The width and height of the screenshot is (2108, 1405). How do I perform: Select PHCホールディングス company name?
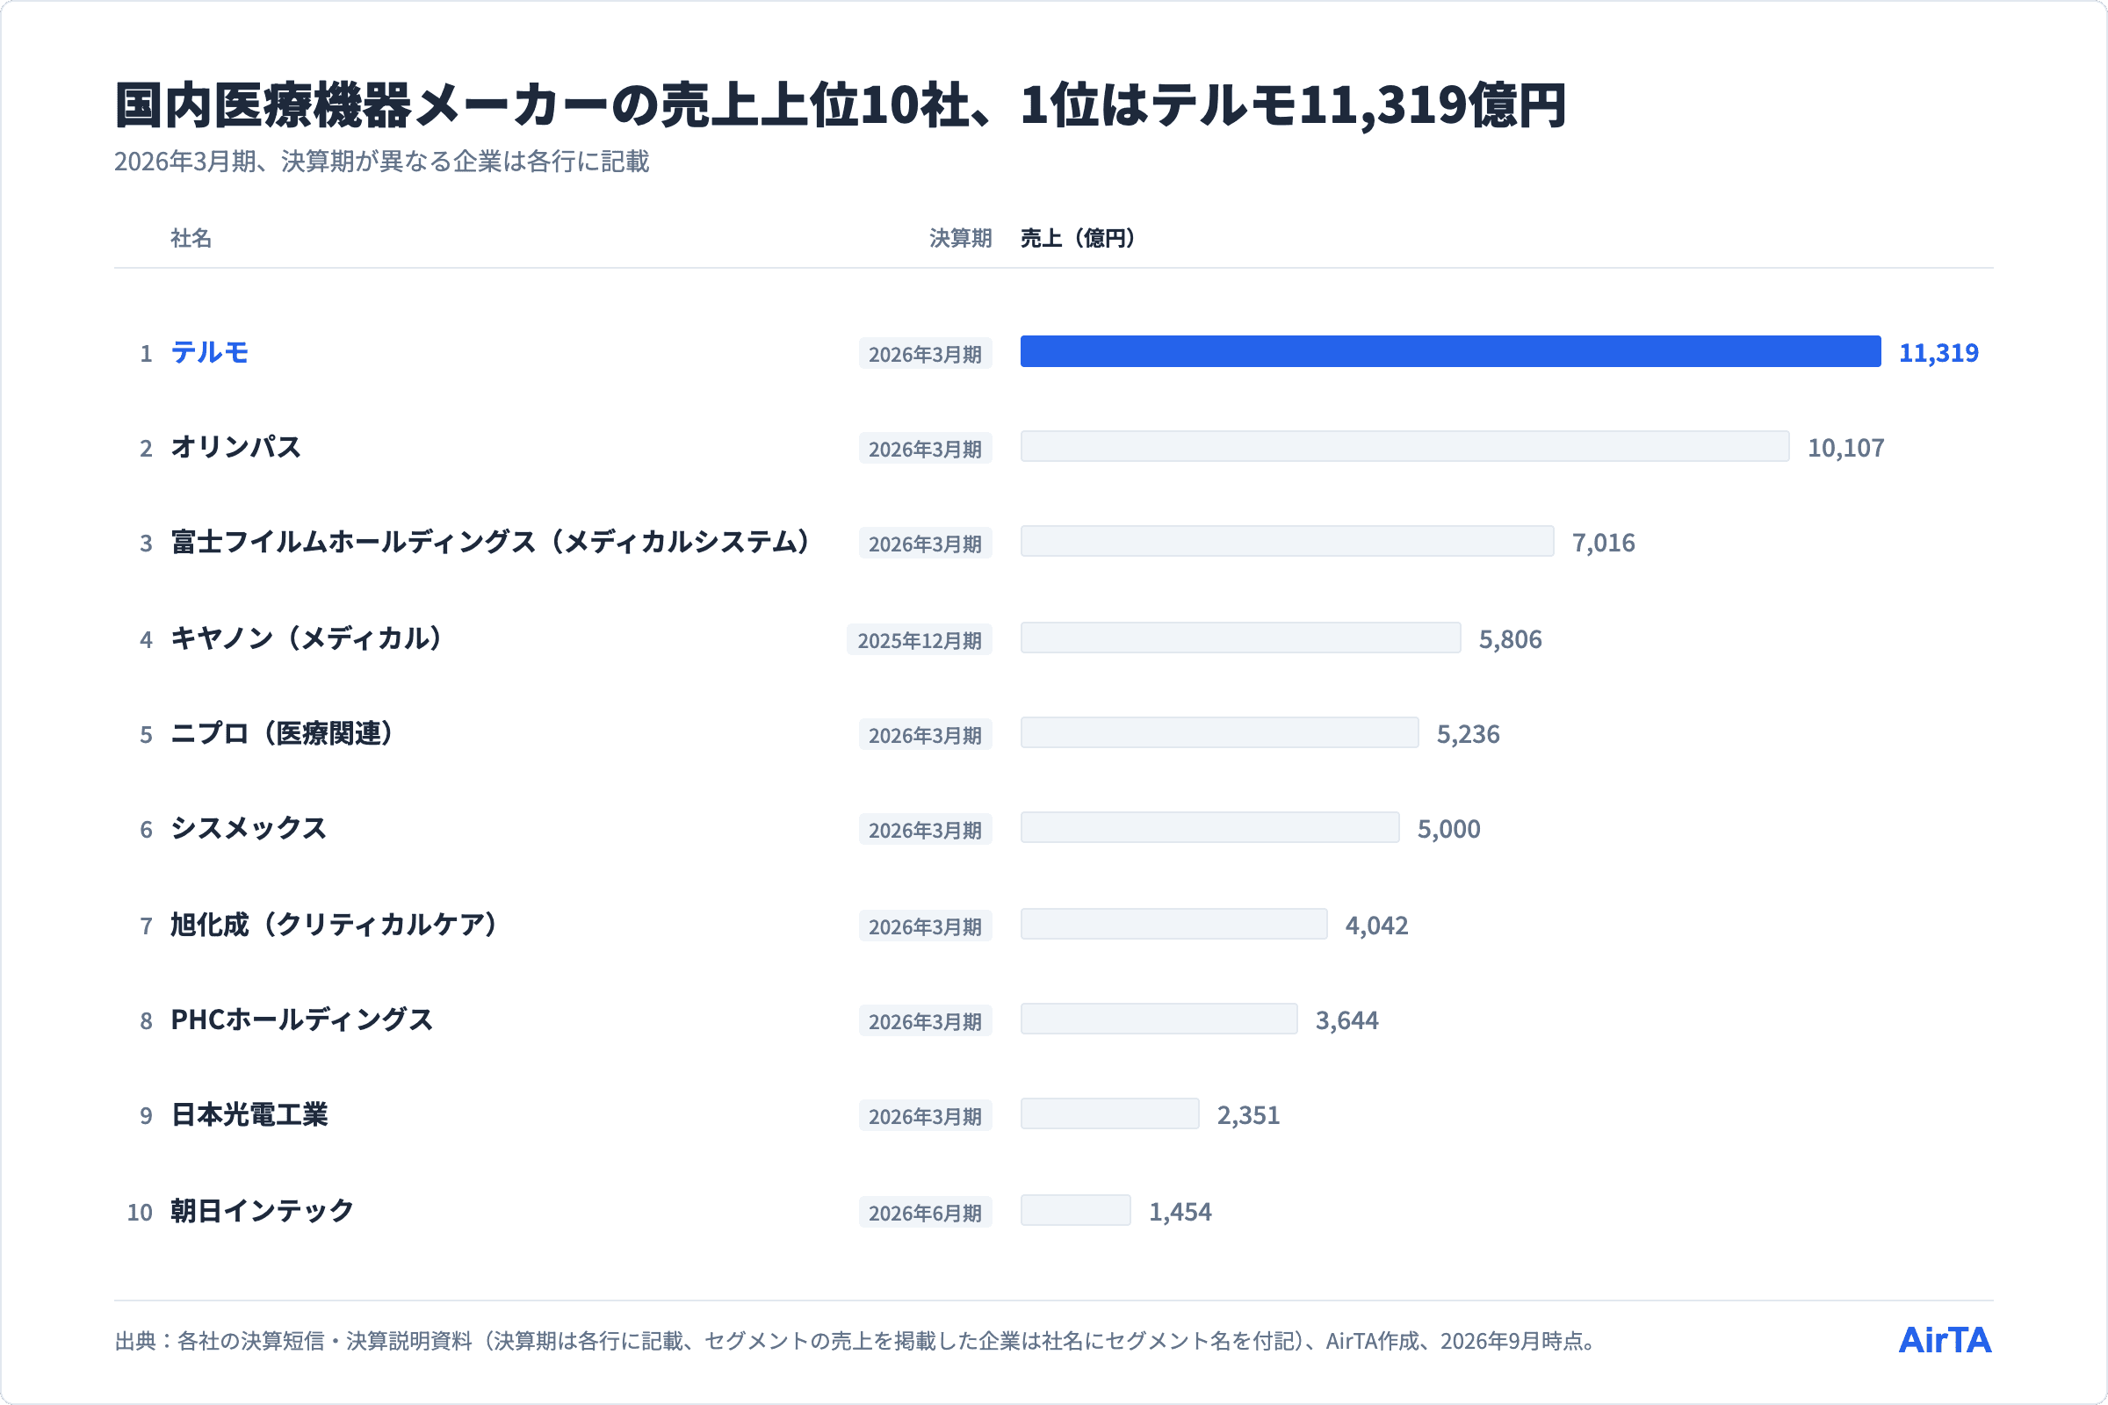point(302,1020)
